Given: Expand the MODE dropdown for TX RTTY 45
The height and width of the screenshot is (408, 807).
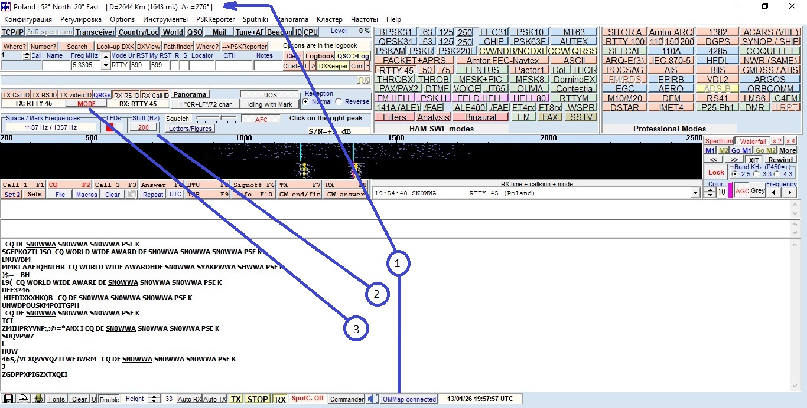Looking at the screenshot, I should click(x=86, y=103).
